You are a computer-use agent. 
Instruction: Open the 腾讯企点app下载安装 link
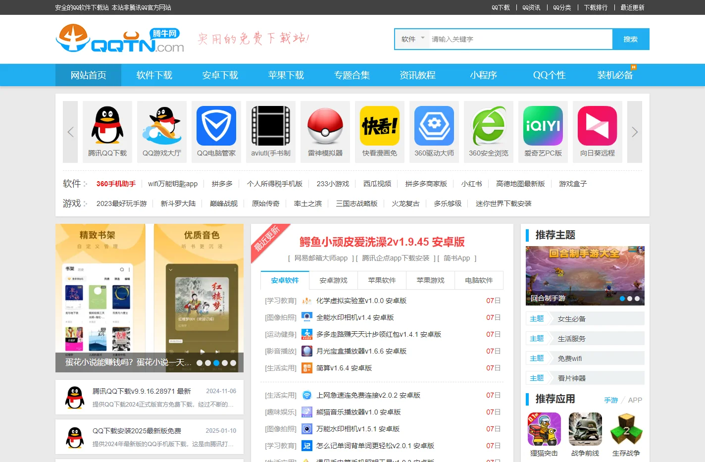[x=396, y=258]
